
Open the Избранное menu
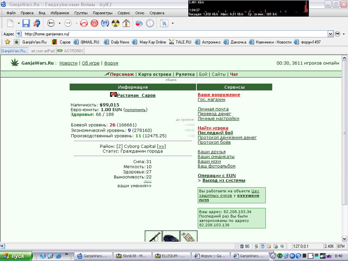[60, 13]
